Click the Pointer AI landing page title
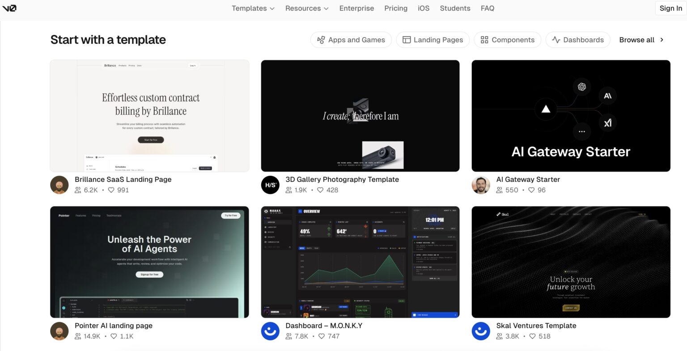Screen dimensions: 687x351 pos(114,326)
